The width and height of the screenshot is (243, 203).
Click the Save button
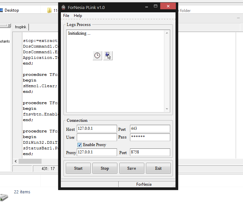132,168
